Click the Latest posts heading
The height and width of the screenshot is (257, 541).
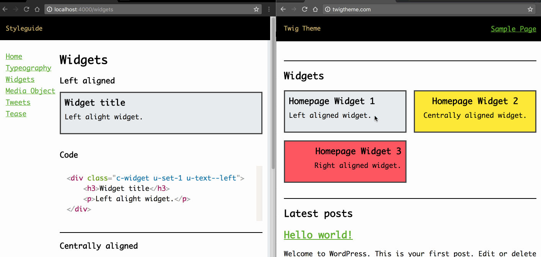[x=318, y=213]
